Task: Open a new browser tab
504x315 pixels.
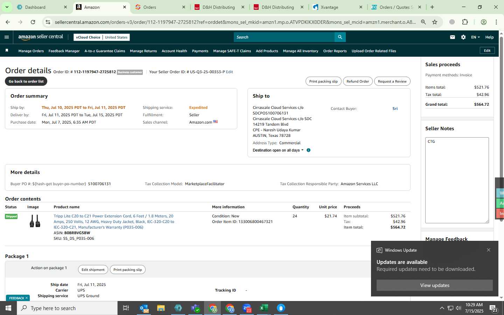Action: 432,7
